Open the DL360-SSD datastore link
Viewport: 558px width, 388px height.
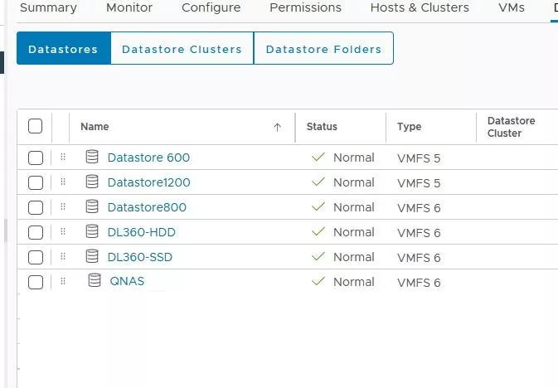click(x=140, y=257)
